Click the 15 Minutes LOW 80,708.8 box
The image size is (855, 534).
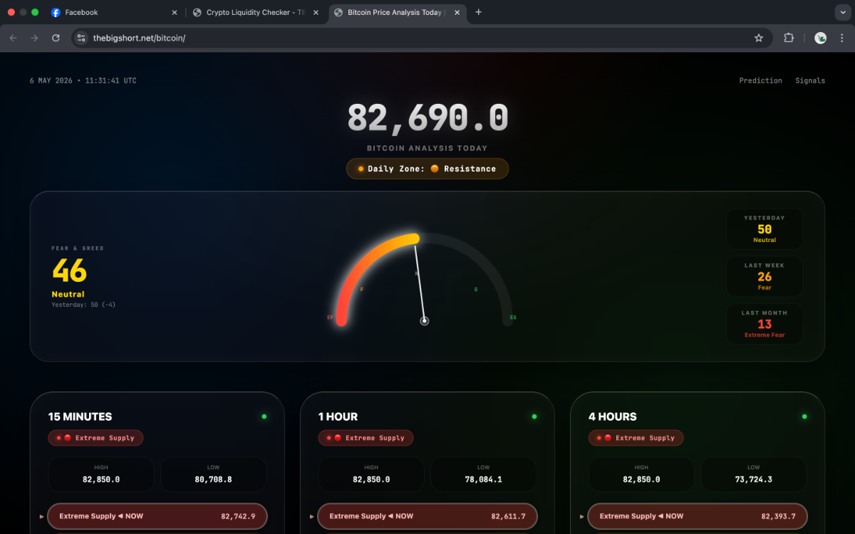(x=214, y=474)
